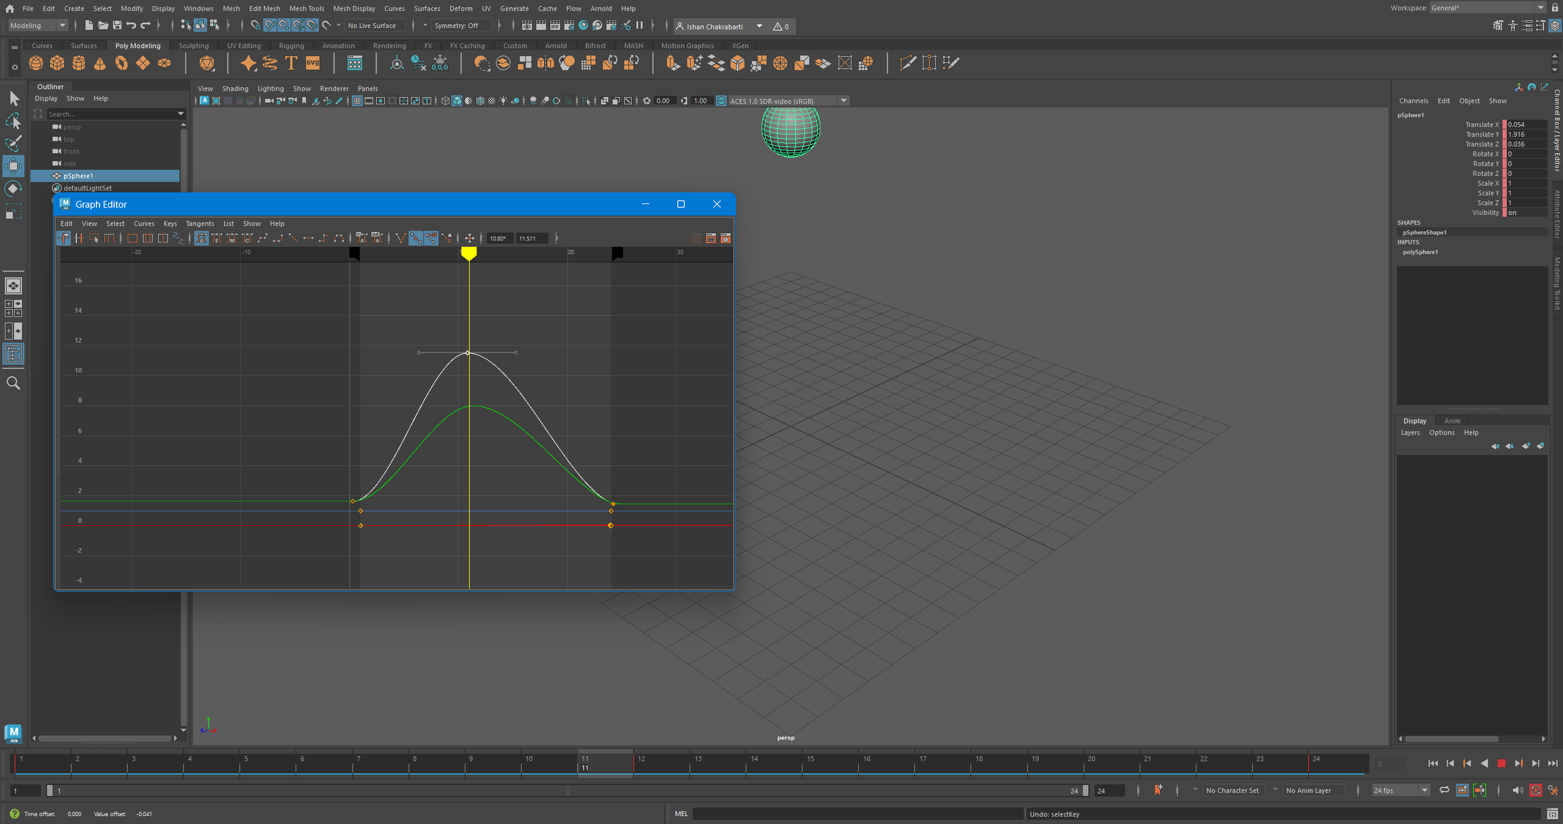Screen dimensions: 1563x824
Task: Select the Move tool in the toolbox
Action: [x=14, y=165]
